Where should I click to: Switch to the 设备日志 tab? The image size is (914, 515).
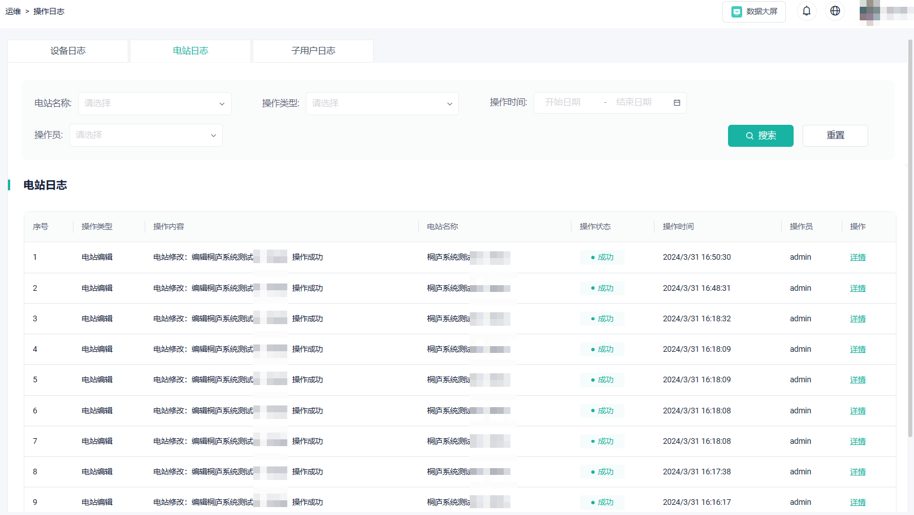click(x=68, y=50)
